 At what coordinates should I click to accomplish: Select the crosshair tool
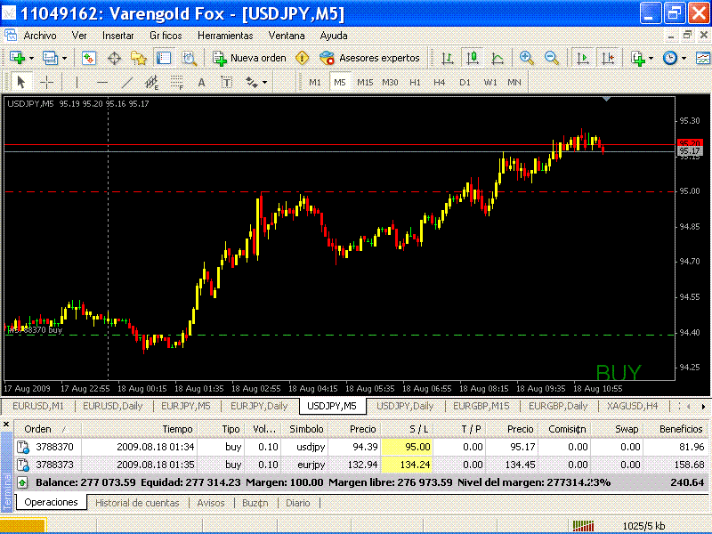(x=47, y=82)
